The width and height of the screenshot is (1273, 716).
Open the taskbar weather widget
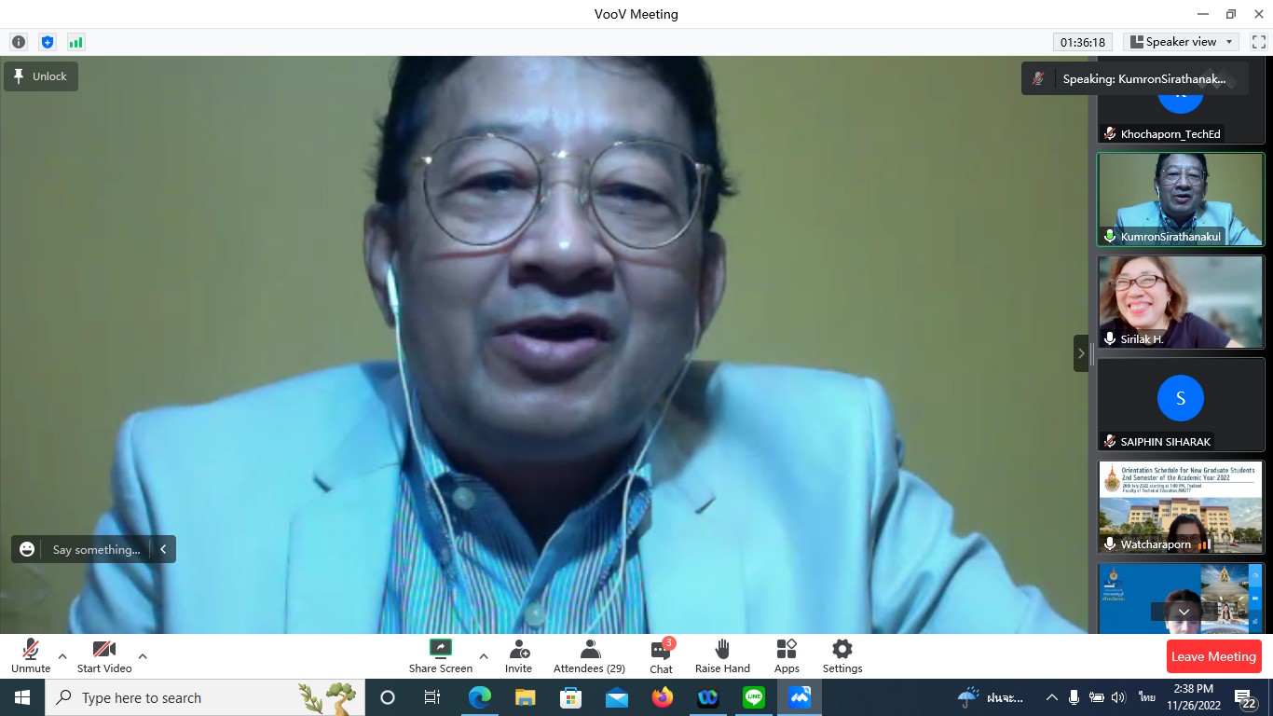pos(991,697)
